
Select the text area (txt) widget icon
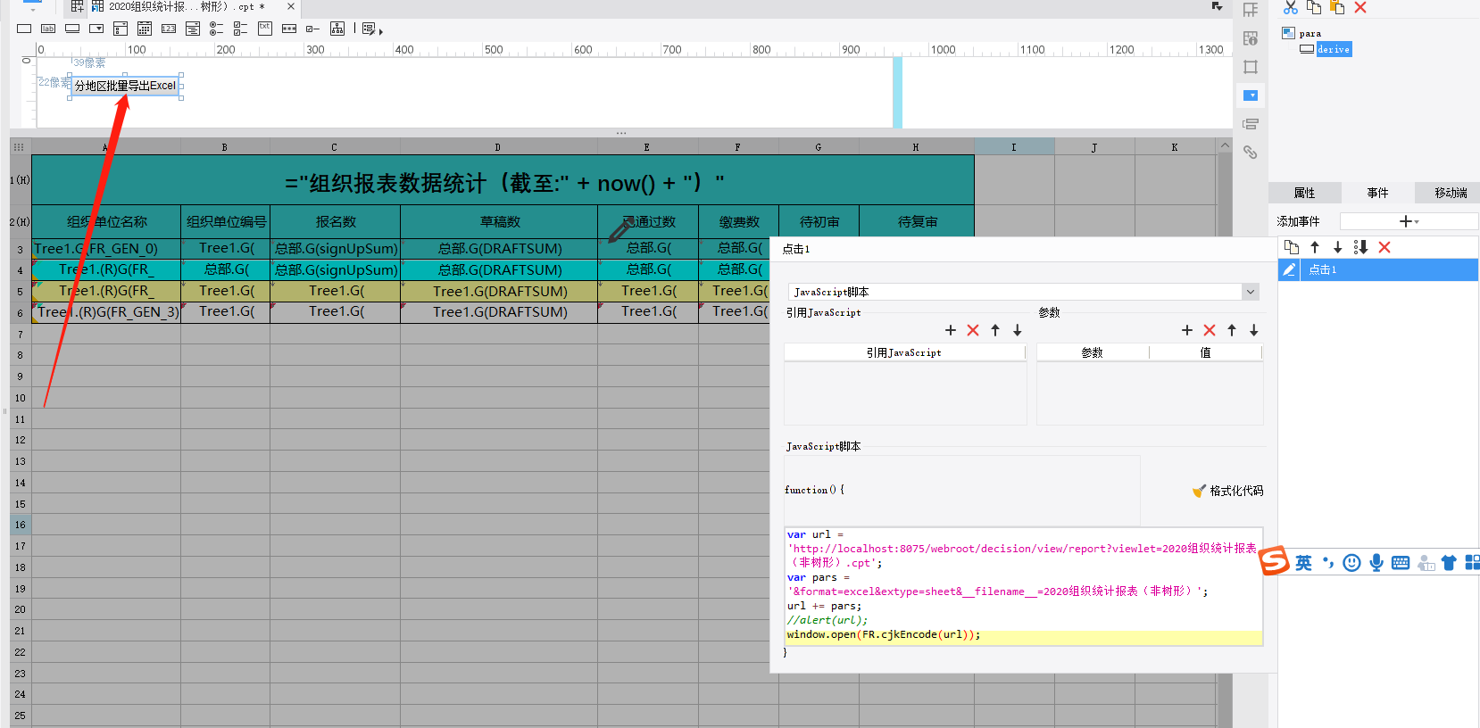pos(265,29)
